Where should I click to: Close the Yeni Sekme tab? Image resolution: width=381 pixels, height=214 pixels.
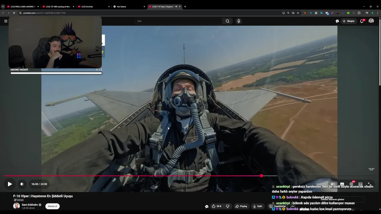144,7
